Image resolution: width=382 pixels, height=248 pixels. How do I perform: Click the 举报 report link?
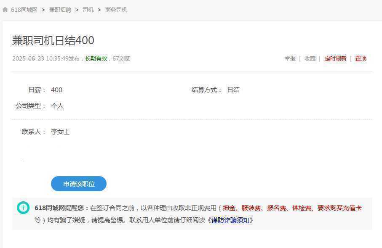[x=290, y=58]
